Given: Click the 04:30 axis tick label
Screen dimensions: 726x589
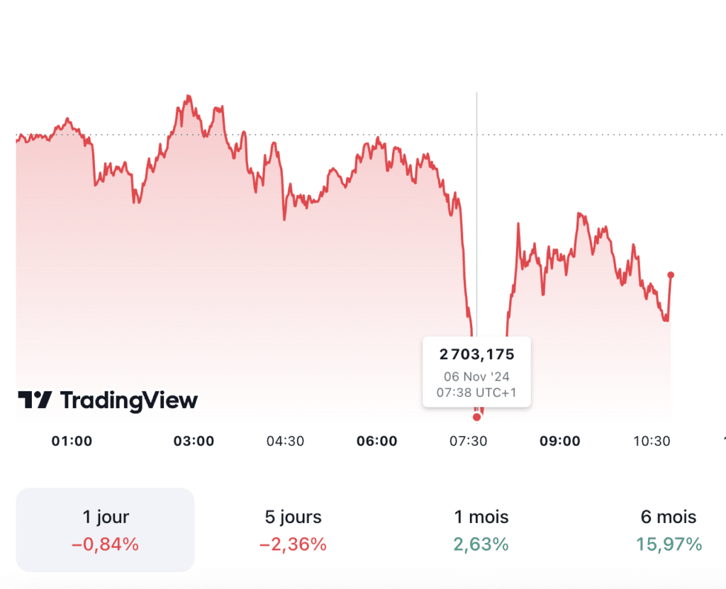Looking at the screenshot, I should [285, 441].
